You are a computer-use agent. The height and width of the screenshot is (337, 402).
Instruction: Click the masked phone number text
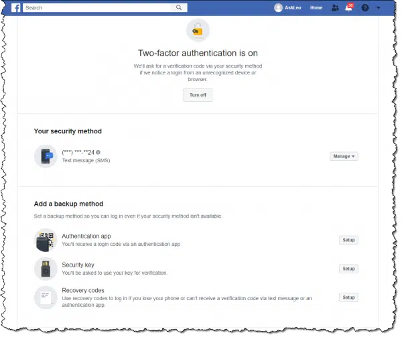[x=78, y=153]
